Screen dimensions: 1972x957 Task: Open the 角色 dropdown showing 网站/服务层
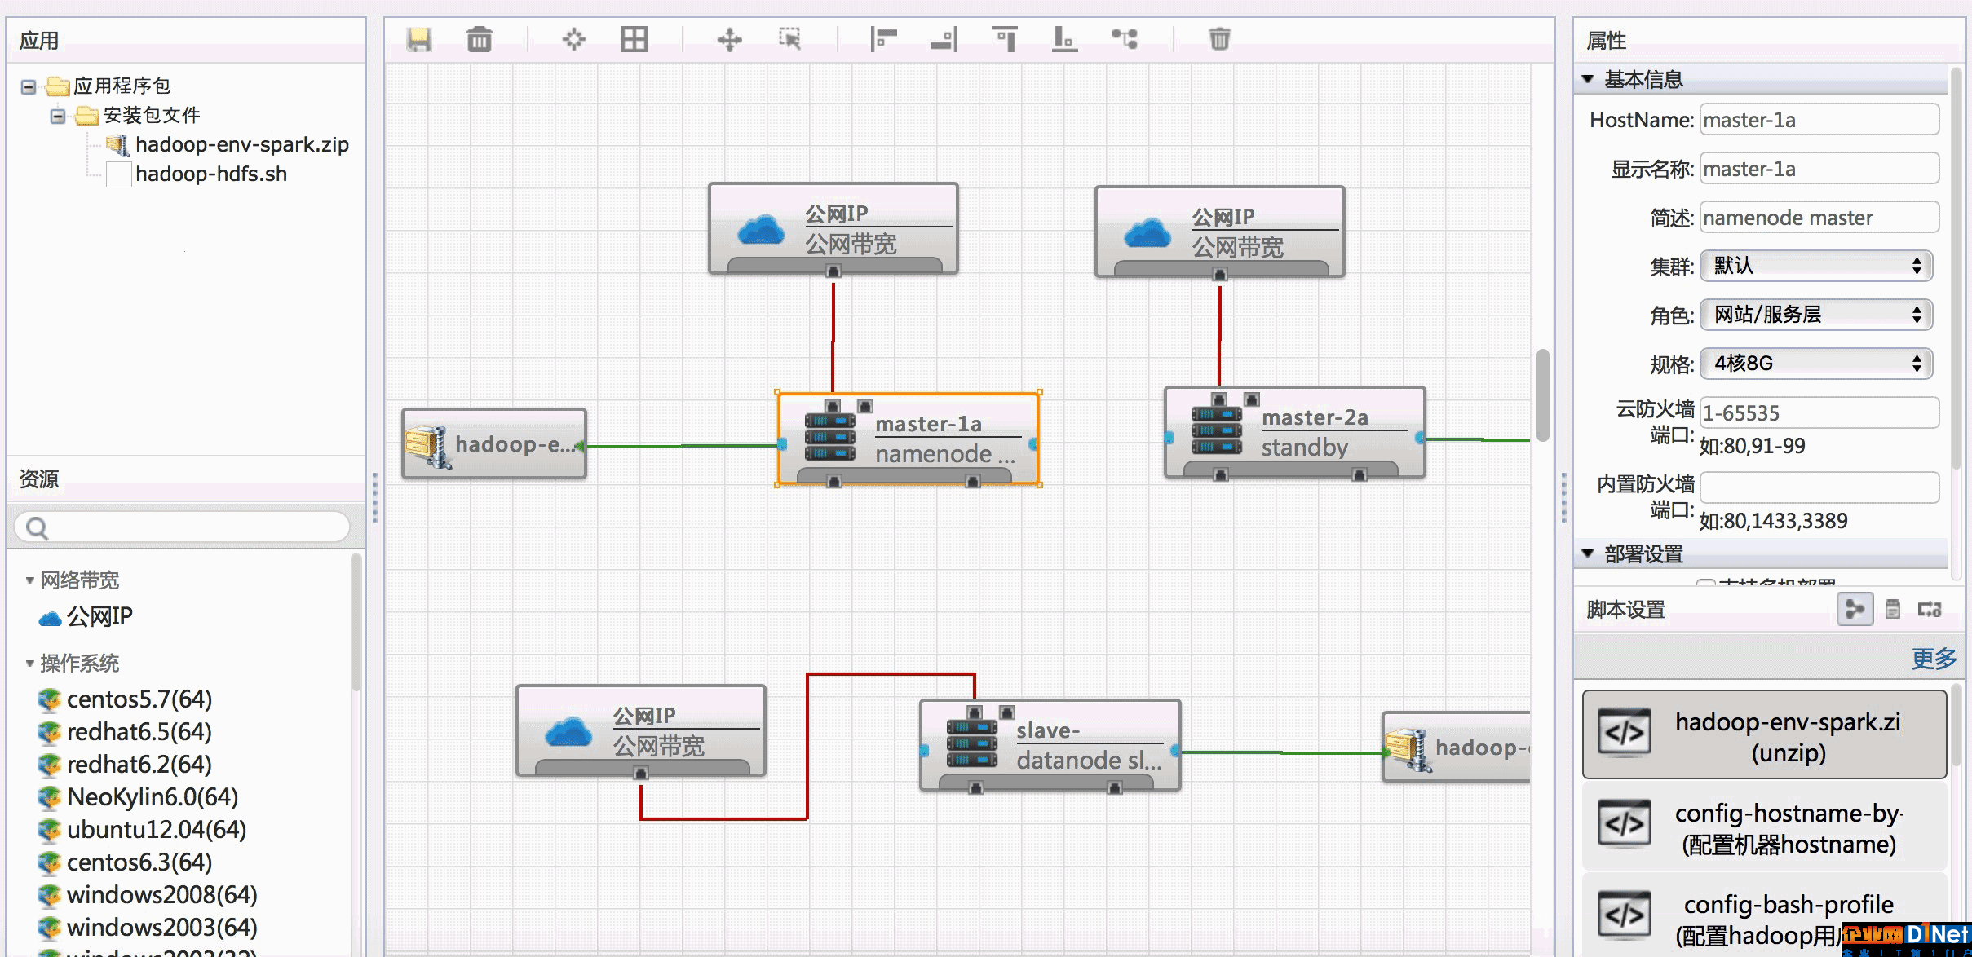[x=1816, y=315]
